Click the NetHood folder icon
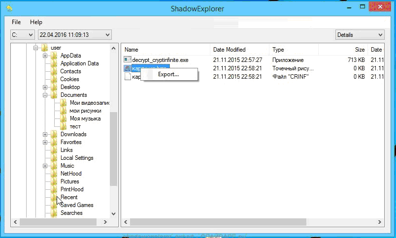Viewport: 396px width, 238px height. [54, 174]
